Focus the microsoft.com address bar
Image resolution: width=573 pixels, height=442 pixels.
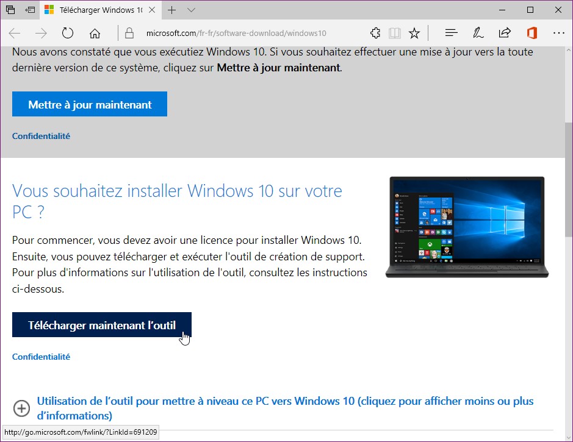click(x=236, y=33)
